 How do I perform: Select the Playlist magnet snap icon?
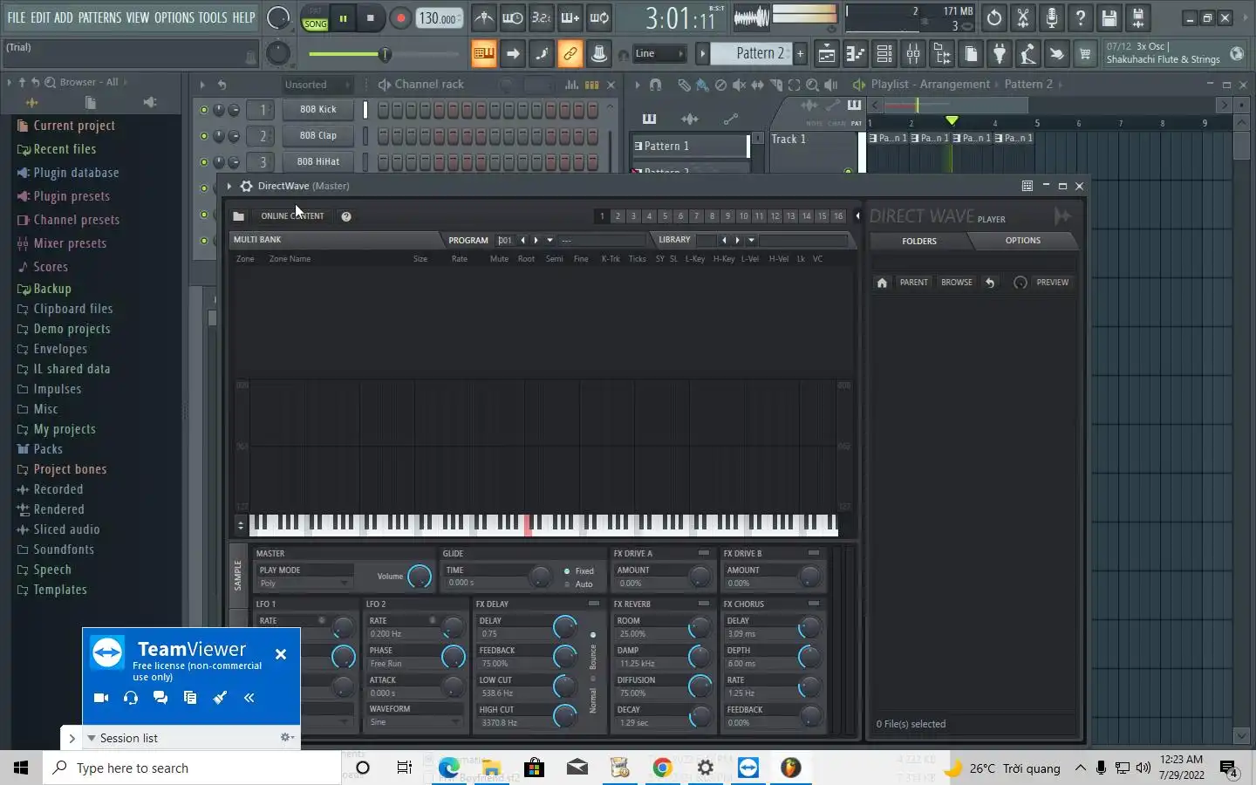(x=655, y=85)
